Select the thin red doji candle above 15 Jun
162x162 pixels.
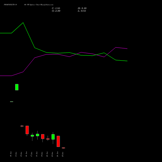point(22,126)
